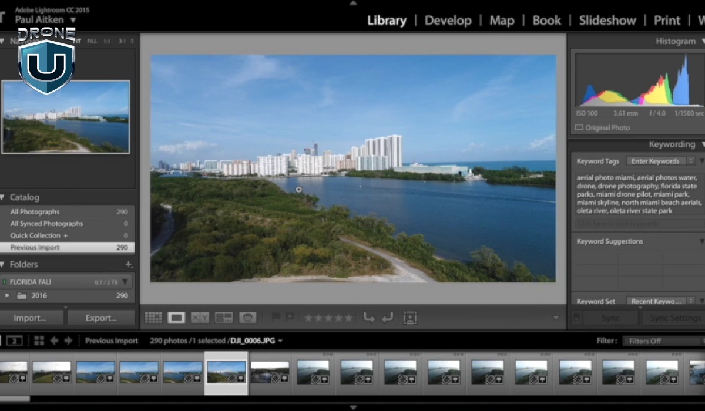
Task: Switch to Grid view in toolbar
Action: (x=153, y=318)
